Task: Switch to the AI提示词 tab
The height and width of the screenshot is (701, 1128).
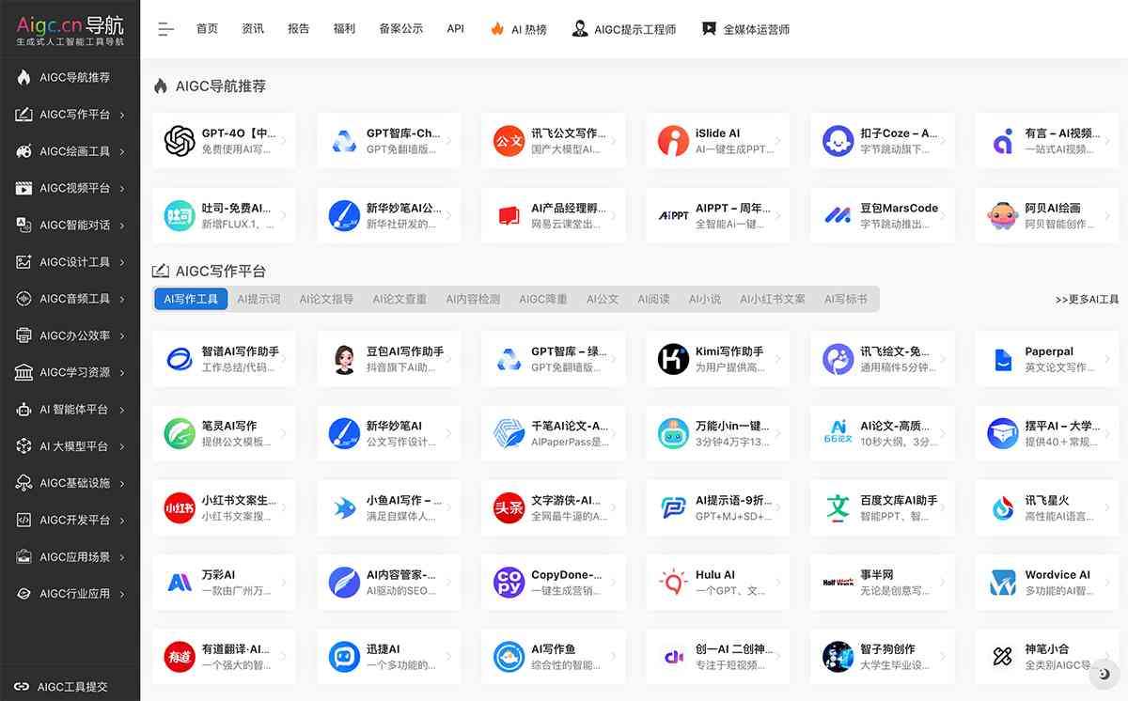Action: pos(258,299)
